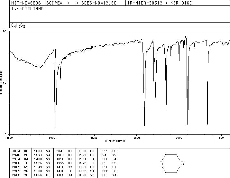230x178 pixels.
Task: Click the 2000 wavenumber axis label
Action: point(94,138)
